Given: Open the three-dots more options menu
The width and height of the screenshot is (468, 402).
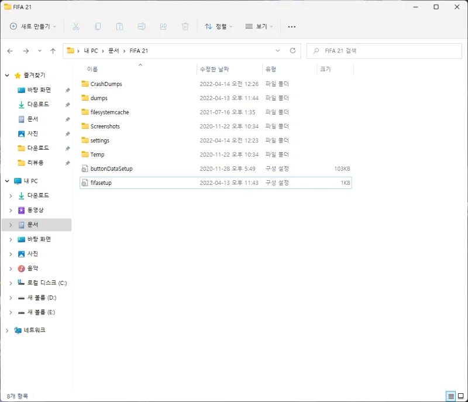Looking at the screenshot, I should (291, 27).
